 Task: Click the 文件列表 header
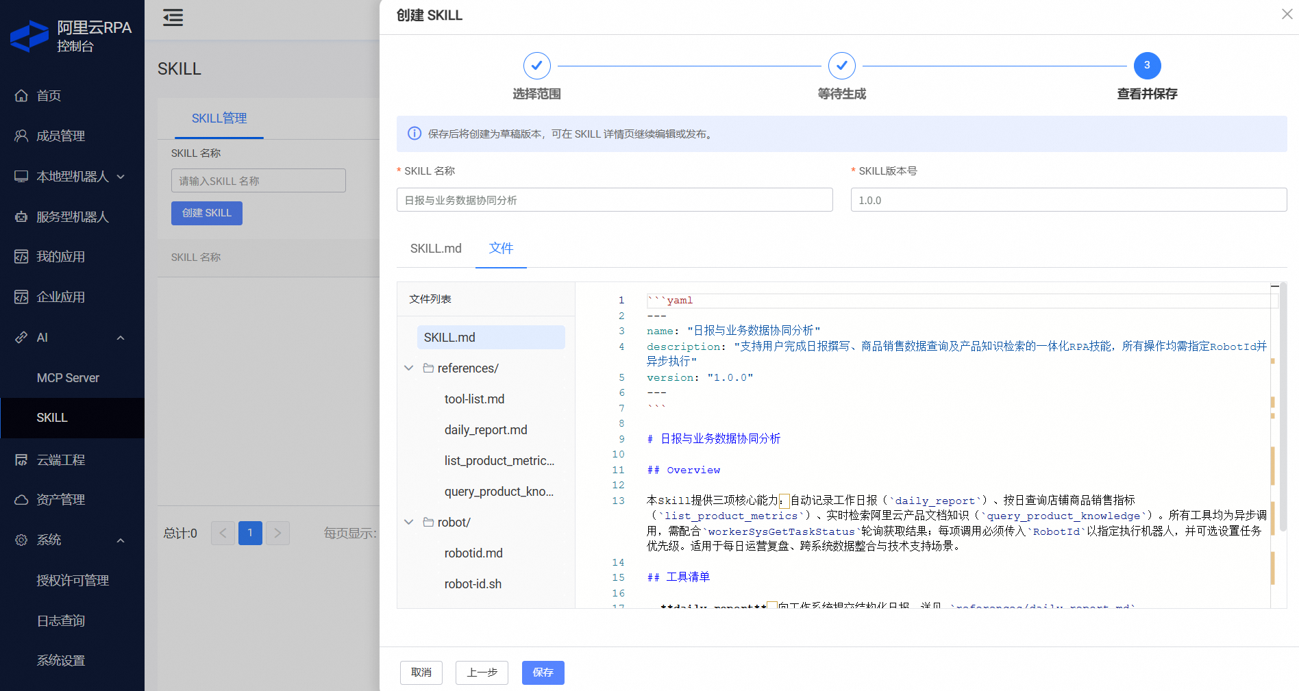coord(430,299)
